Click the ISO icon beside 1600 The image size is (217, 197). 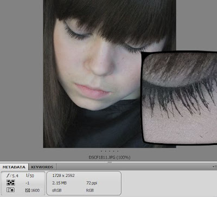(x=28, y=190)
